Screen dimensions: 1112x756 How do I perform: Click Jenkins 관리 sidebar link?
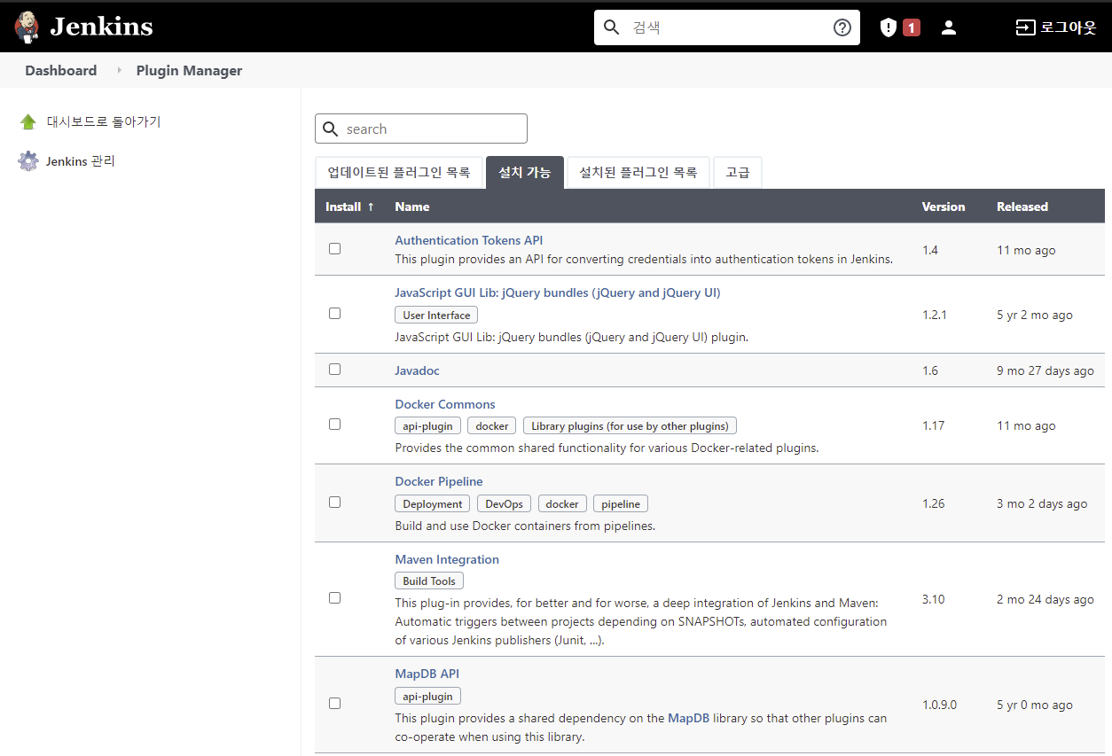(81, 161)
